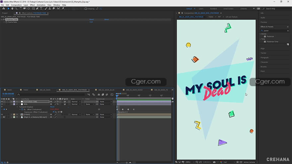Click the timeline zoom slider
This screenshot has height=164, width=292.
coord(127,162)
